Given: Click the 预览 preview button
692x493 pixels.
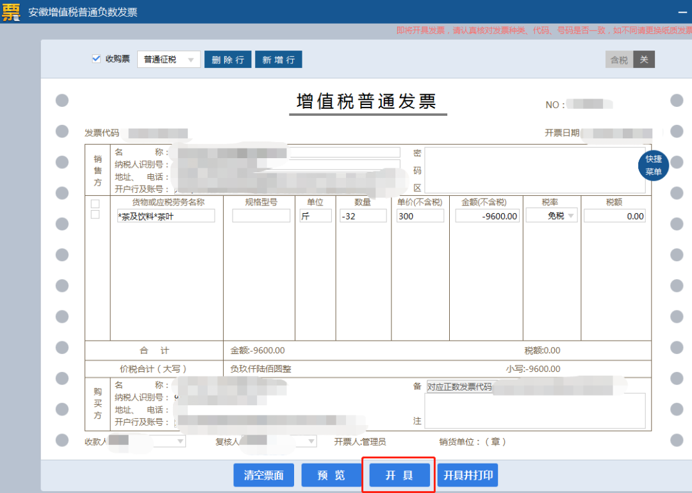Looking at the screenshot, I should pyautogui.click(x=331, y=475).
